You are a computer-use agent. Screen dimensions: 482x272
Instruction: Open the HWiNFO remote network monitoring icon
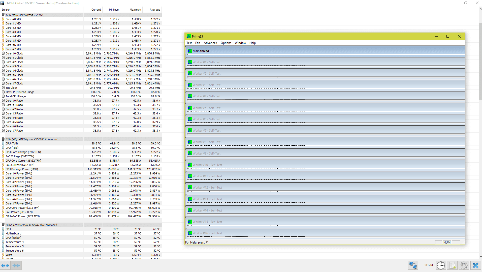[413, 265]
